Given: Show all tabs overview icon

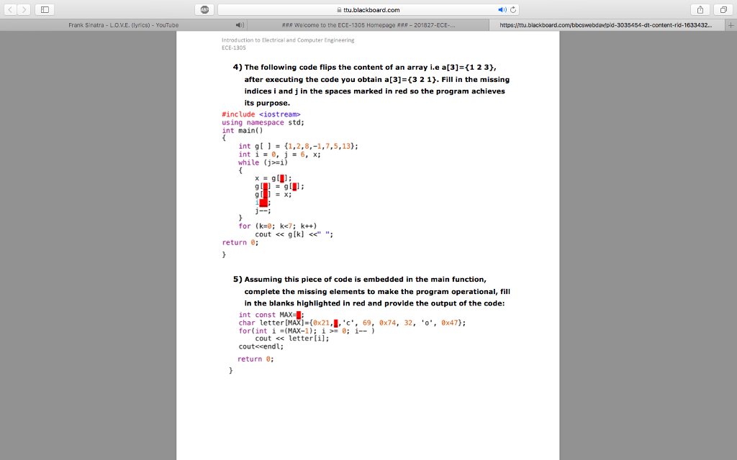Looking at the screenshot, I should pos(723,9).
